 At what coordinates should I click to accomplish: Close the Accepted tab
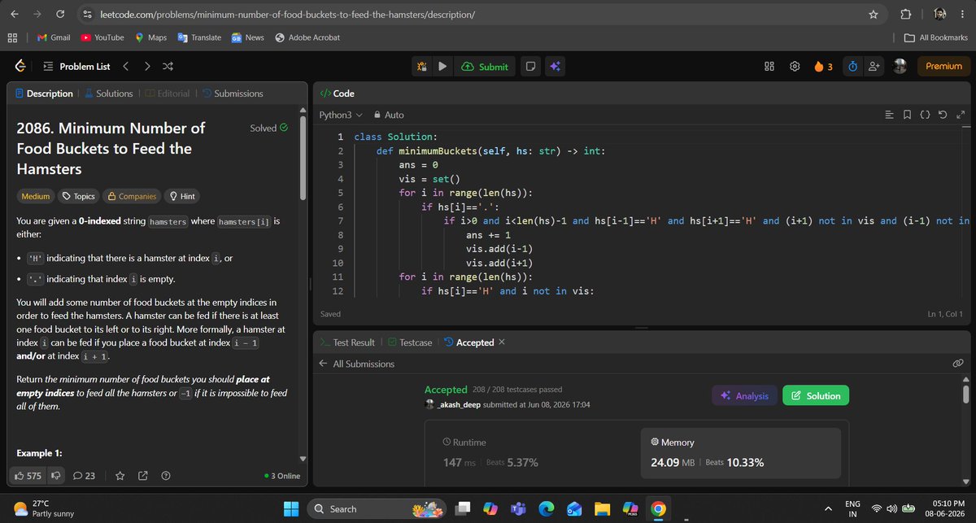point(501,342)
